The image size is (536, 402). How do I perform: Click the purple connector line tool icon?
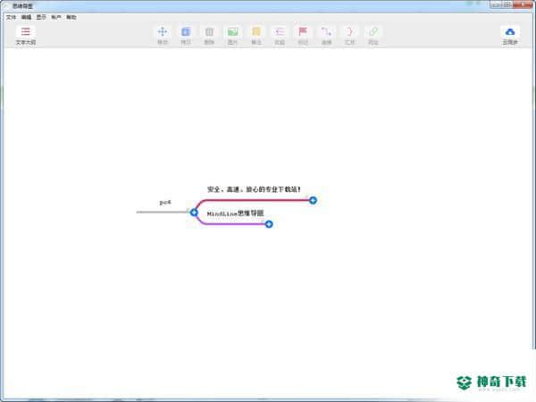(x=326, y=35)
